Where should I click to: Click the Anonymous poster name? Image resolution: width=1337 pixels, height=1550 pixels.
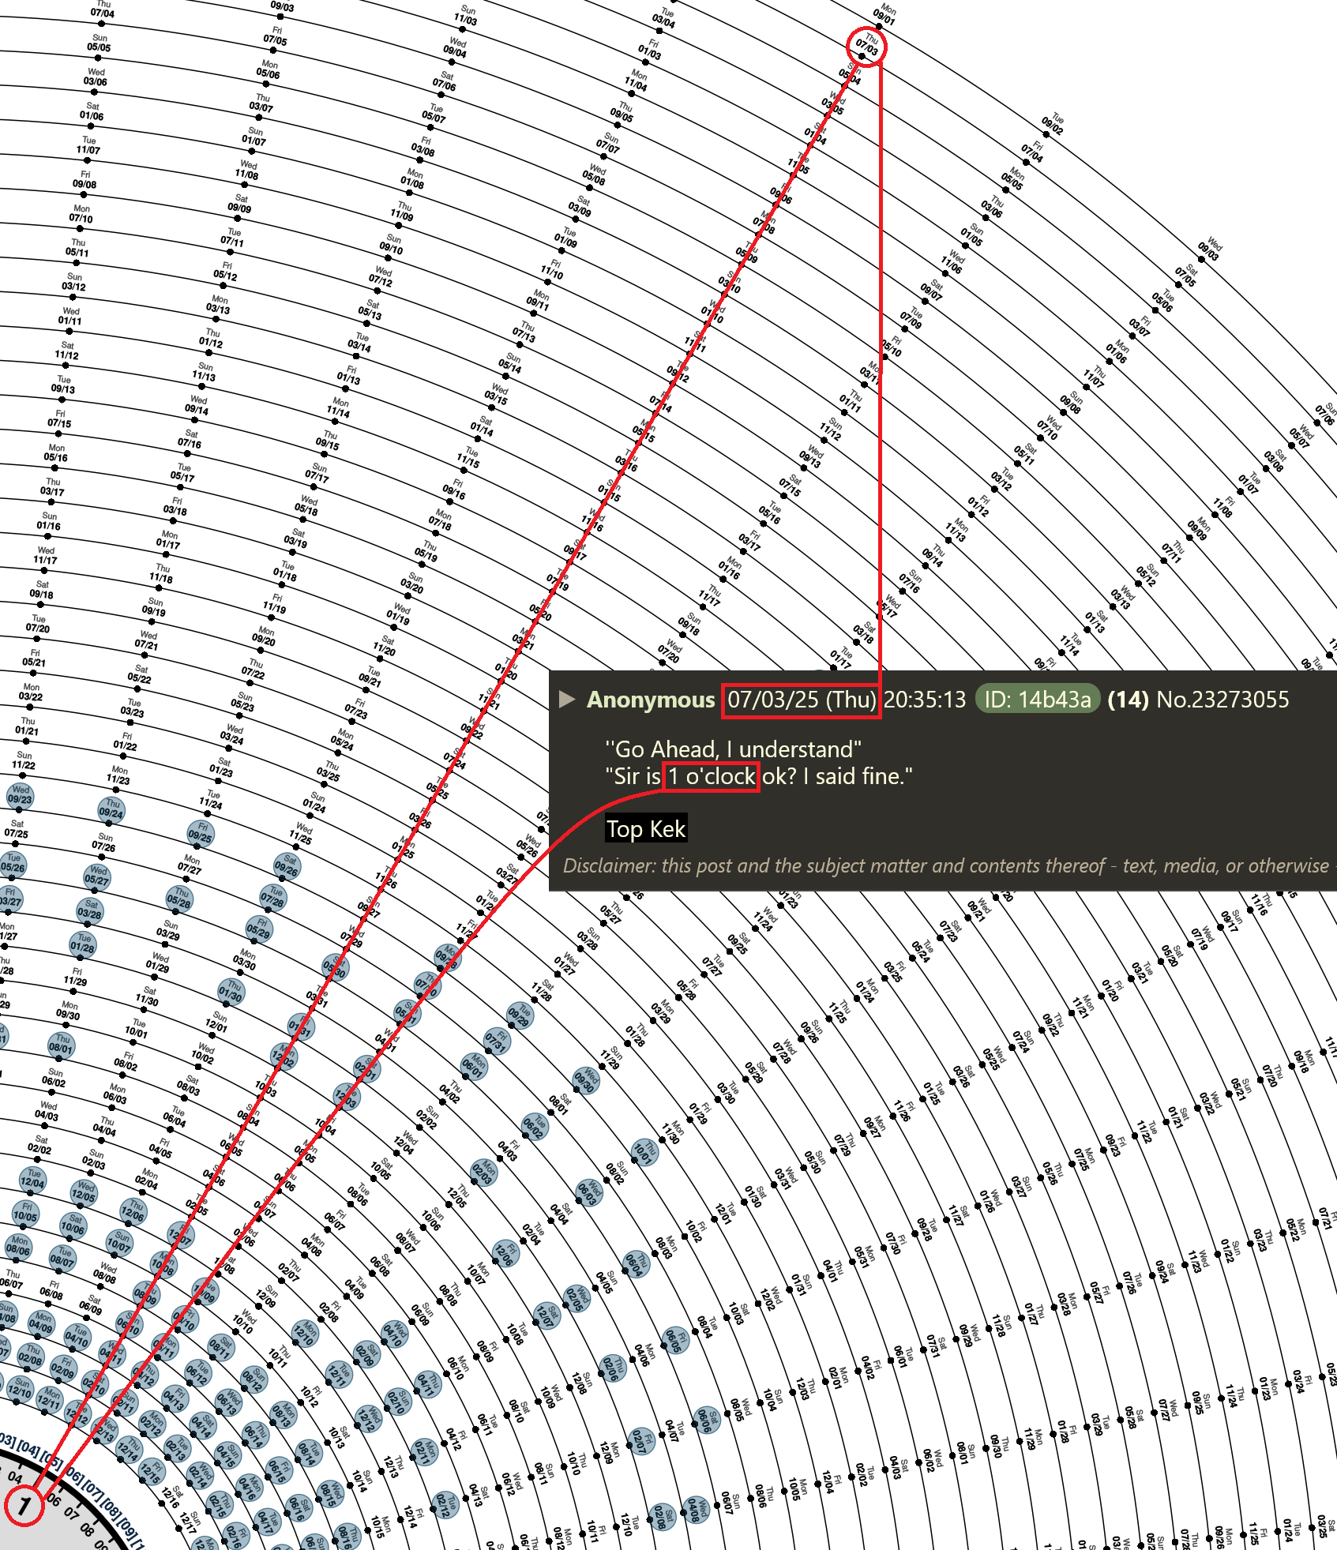pyautogui.click(x=651, y=700)
